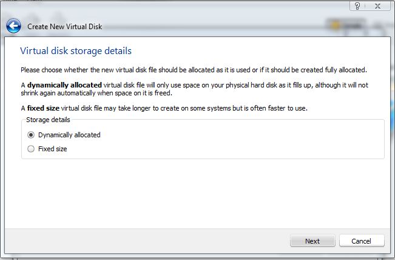Viewport: 395px width, 260px height.
Task: Click the "Storage details" group box label
Action: [x=47, y=120]
